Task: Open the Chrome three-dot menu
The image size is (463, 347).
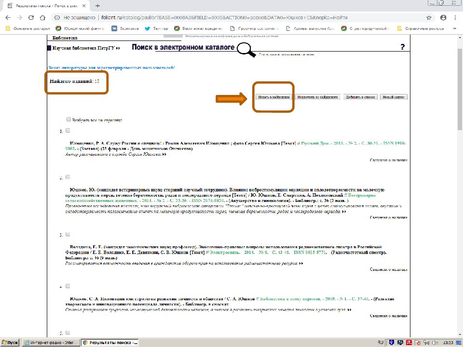Action: (456, 17)
